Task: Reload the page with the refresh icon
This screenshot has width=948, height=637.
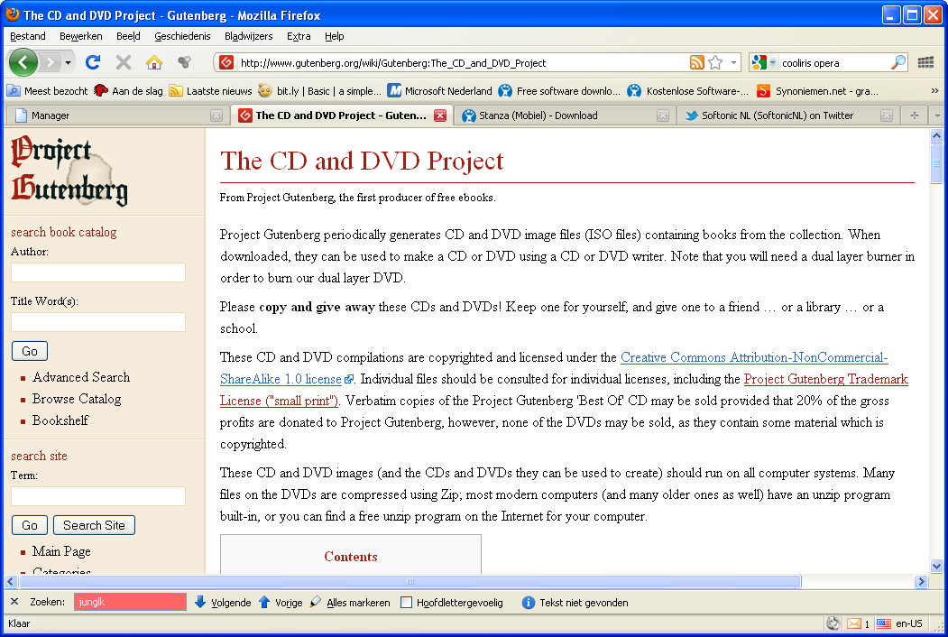Action: 93,62
